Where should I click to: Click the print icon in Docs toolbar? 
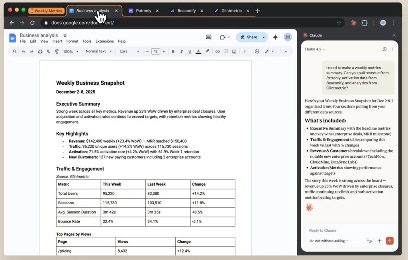[x=40, y=51]
